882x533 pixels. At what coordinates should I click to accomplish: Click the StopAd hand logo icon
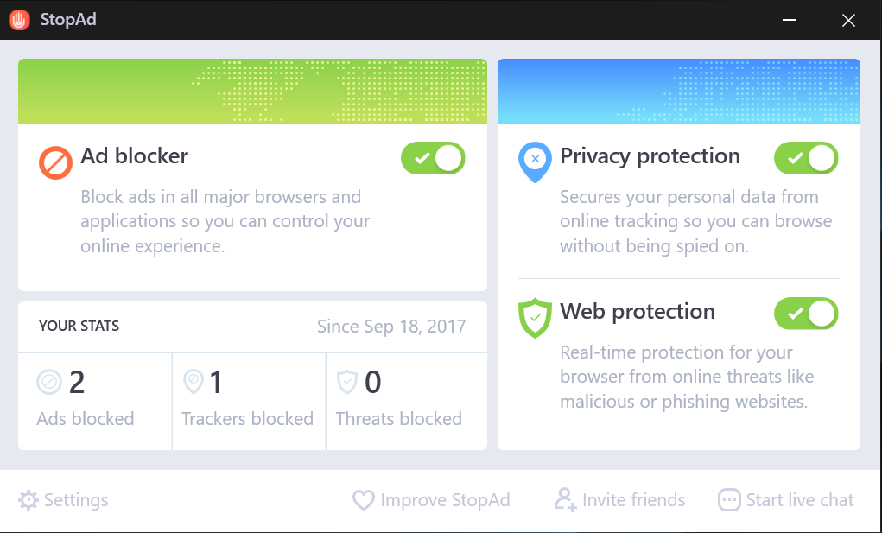point(20,20)
